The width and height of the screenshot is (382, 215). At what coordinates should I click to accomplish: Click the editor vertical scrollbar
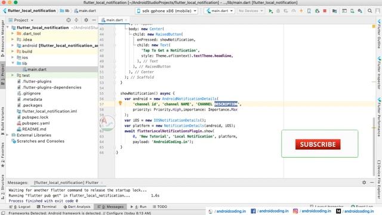tap(374, 146)
